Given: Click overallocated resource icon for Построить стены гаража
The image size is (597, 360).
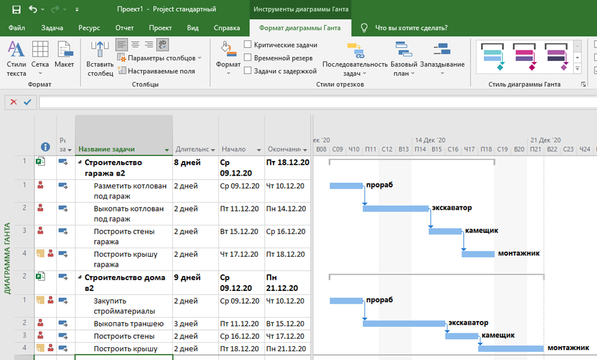Looking at the screenshot, I should pyautogui.click(x=41, y=231).
